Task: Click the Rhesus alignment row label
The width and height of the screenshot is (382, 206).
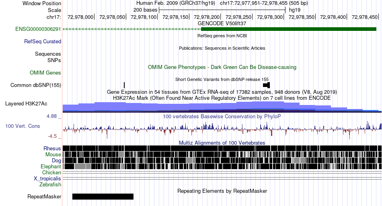Action: tap(52, 148)
